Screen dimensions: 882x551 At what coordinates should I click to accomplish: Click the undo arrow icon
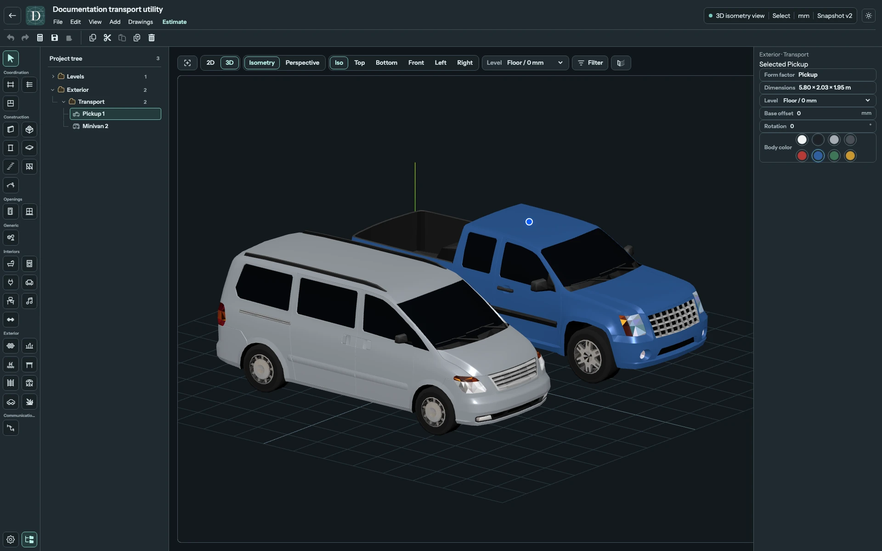coord(11,38)
